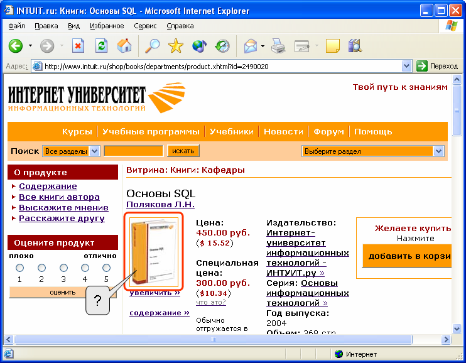Click the yellow note toolbar icon

coord(333,46)
